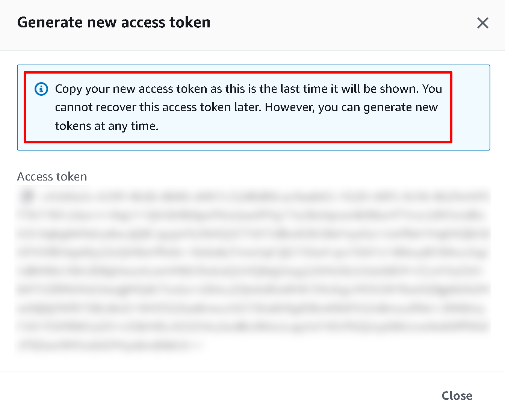
Task: Click the word "token" in the dialog title
Action: pyautogui.click(x=190, y=23)
